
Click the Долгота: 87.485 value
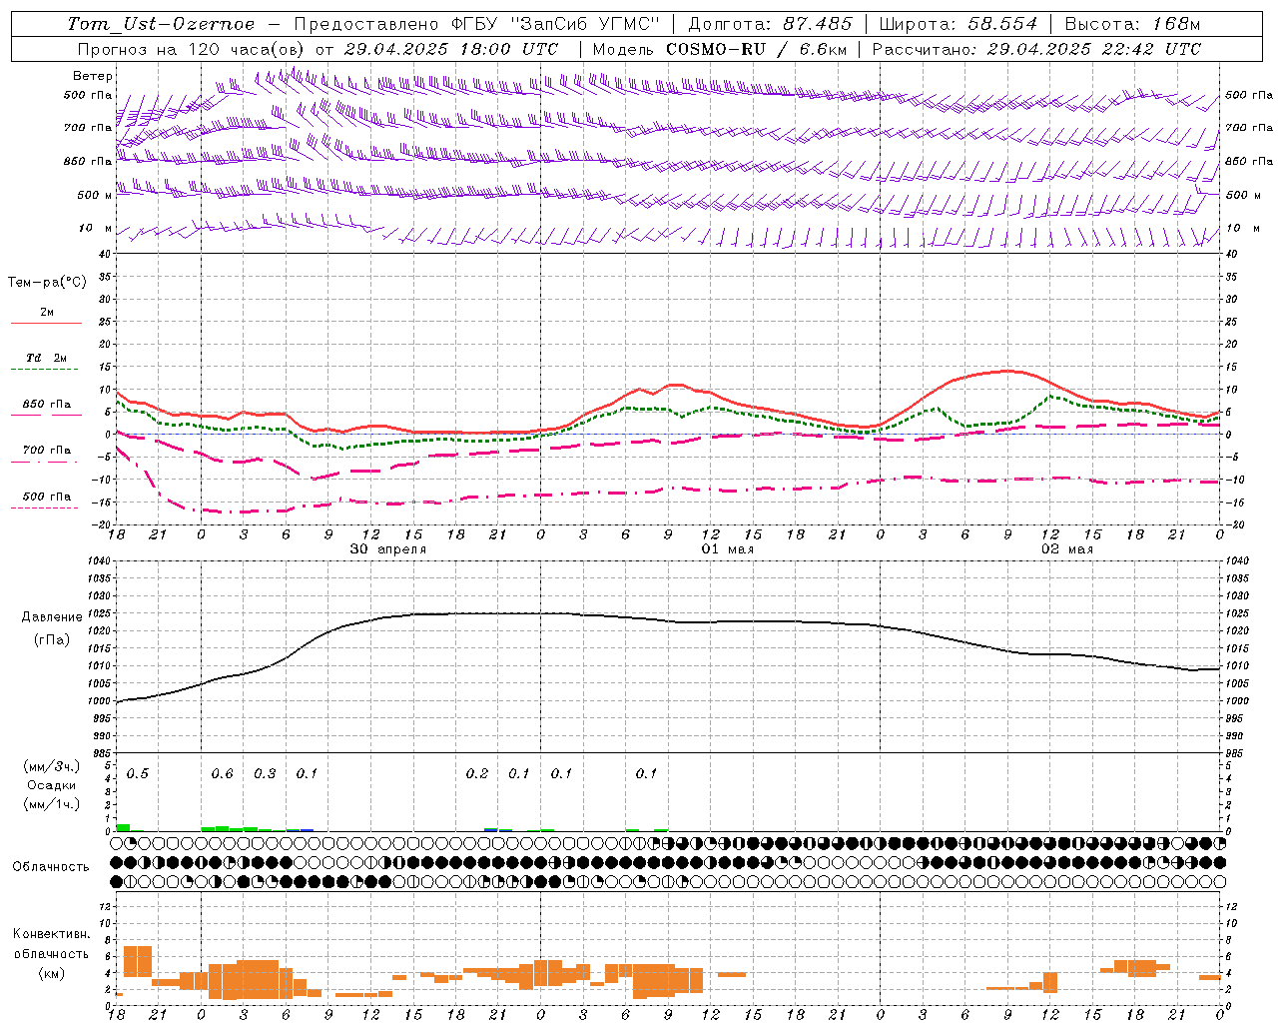[770, 24]
